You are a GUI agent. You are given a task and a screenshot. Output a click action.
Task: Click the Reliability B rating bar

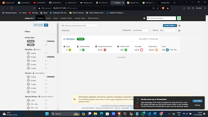coord(51,57)
